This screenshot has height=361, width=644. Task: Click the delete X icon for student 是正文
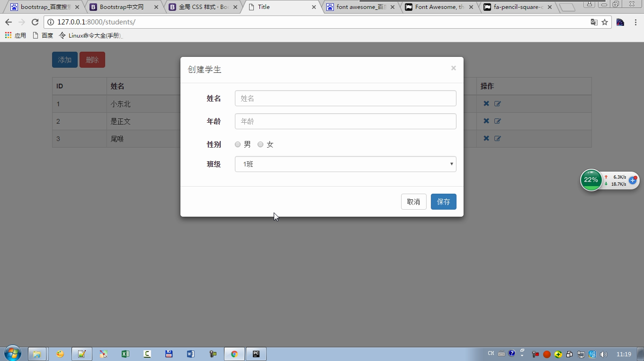pyautogui.click(x=486, y=121)
